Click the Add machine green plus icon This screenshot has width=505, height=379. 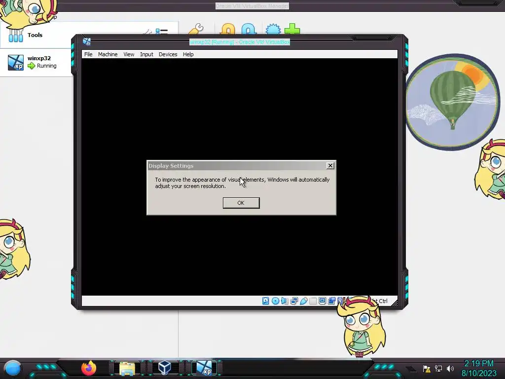[292, 29]
